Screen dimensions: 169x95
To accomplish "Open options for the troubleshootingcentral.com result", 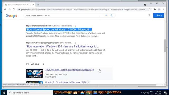I will pyautogui.click(x=76, y=43).
